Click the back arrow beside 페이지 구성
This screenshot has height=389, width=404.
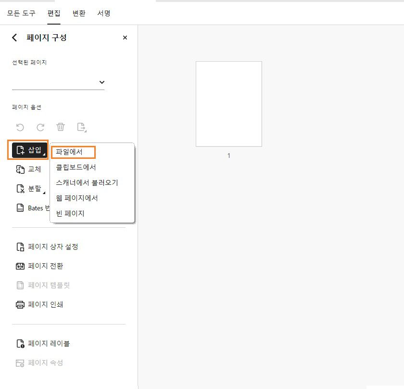(13, 37)
